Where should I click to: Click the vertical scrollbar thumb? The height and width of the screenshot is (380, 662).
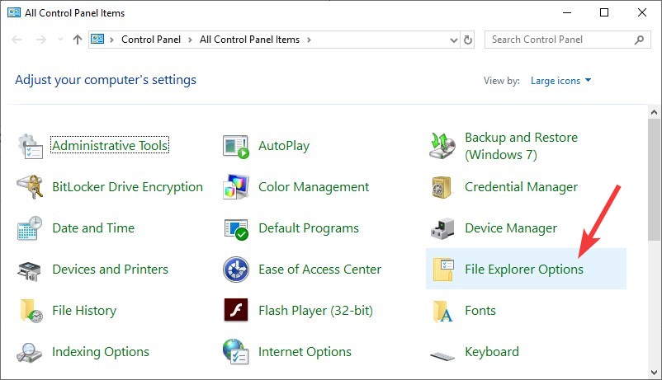(654, 180)
